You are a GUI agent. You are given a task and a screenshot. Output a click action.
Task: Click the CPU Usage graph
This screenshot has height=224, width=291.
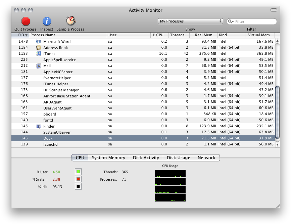pos(170,186)
